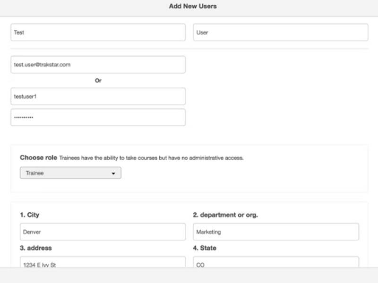
Task: Click the 1. City label
Action: 30,215
